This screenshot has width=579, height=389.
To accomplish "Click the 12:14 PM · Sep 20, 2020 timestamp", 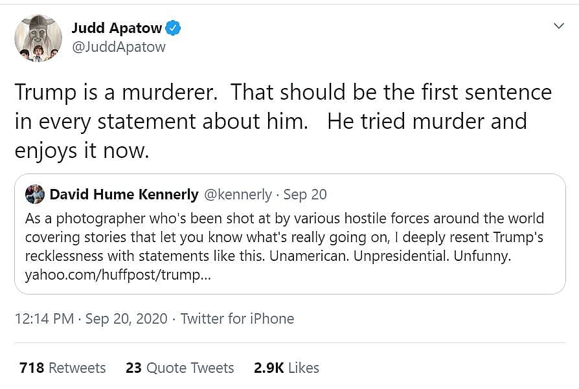I will tap(91, 318).
